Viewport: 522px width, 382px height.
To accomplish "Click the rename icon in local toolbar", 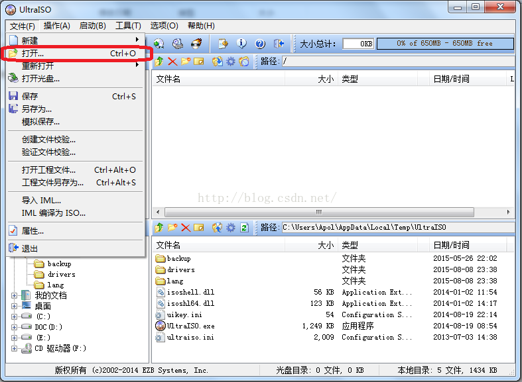I will point(199,228).
